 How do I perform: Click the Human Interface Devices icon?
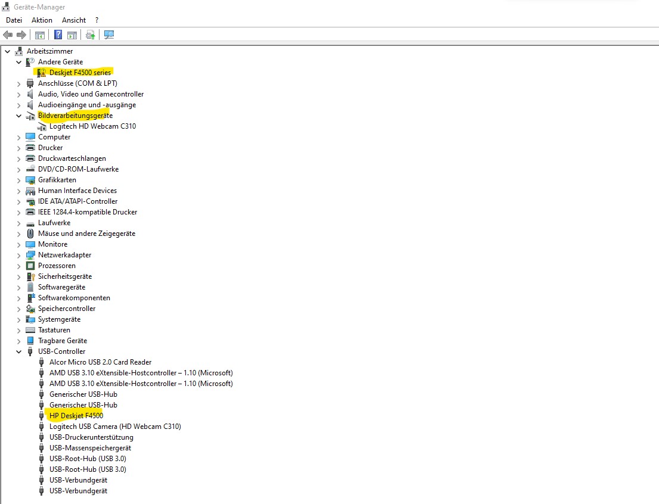(30, 191)
